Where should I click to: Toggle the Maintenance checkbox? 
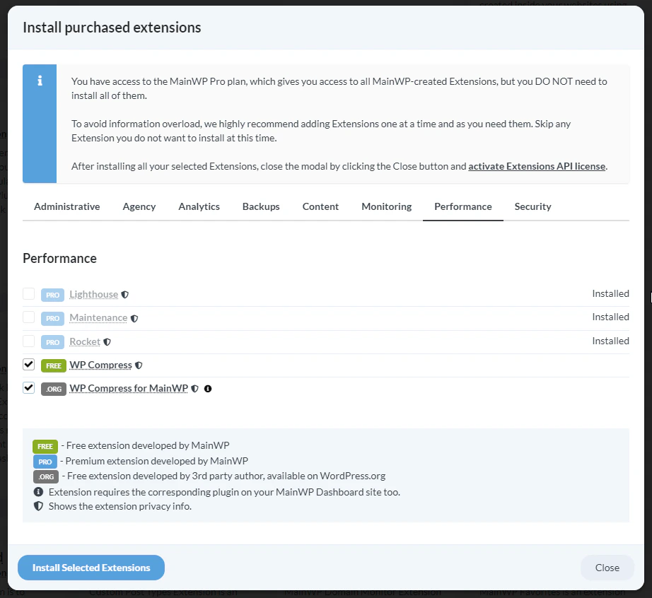(x=29, y=317)
